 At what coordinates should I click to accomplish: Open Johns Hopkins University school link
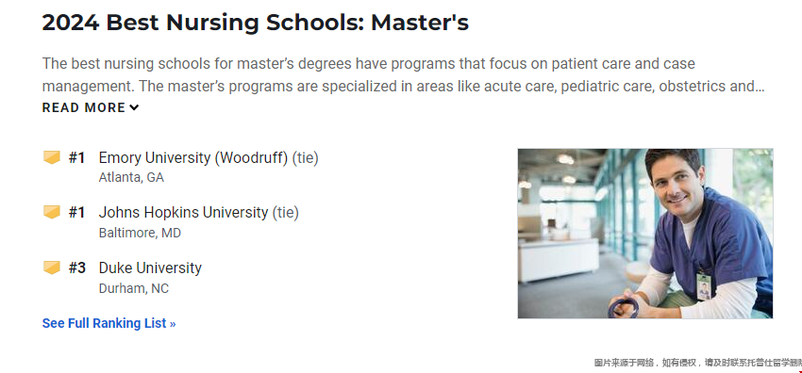tap(183, 212)
